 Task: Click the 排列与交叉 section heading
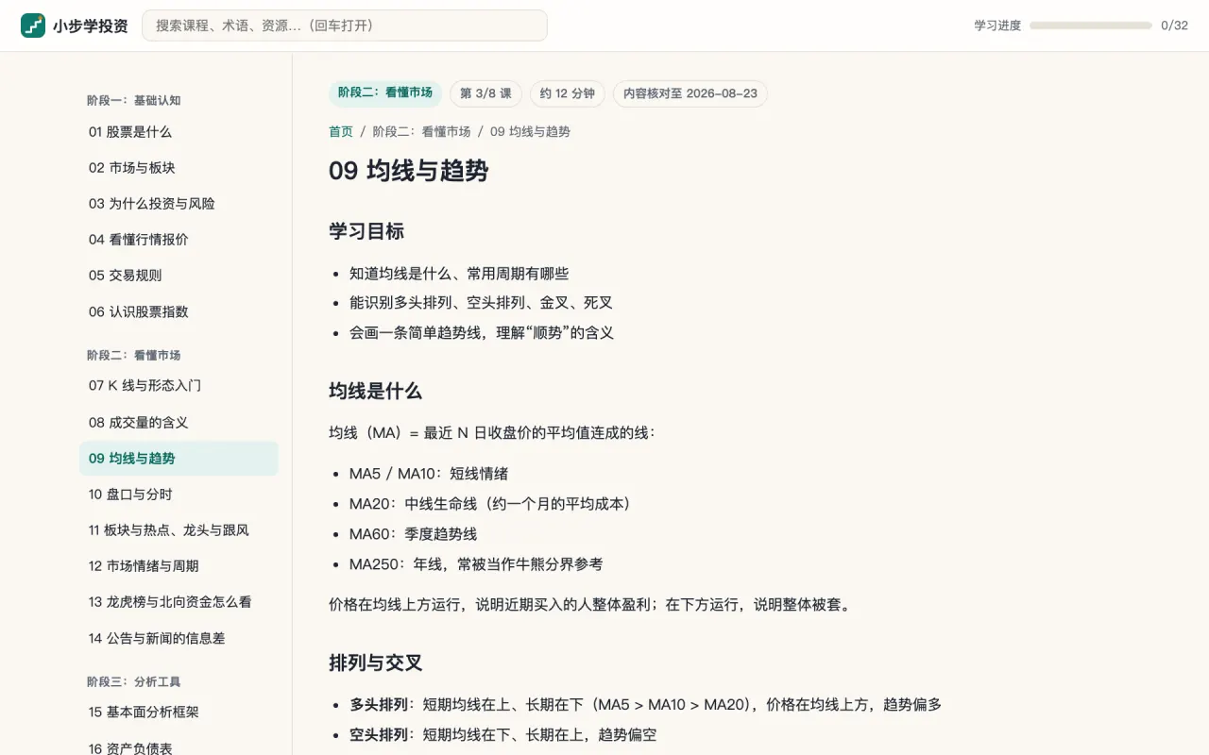375,663
